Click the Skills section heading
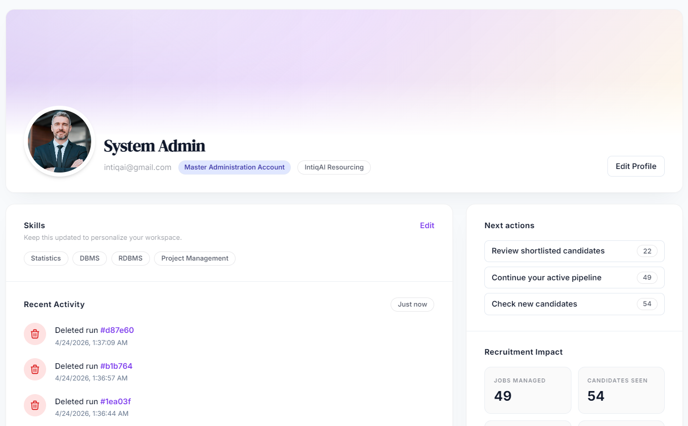The image size is (688, 426). 34,226
